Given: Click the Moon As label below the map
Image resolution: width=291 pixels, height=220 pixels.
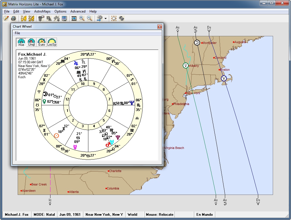Looking at the screenshot, I should [225, 202].
